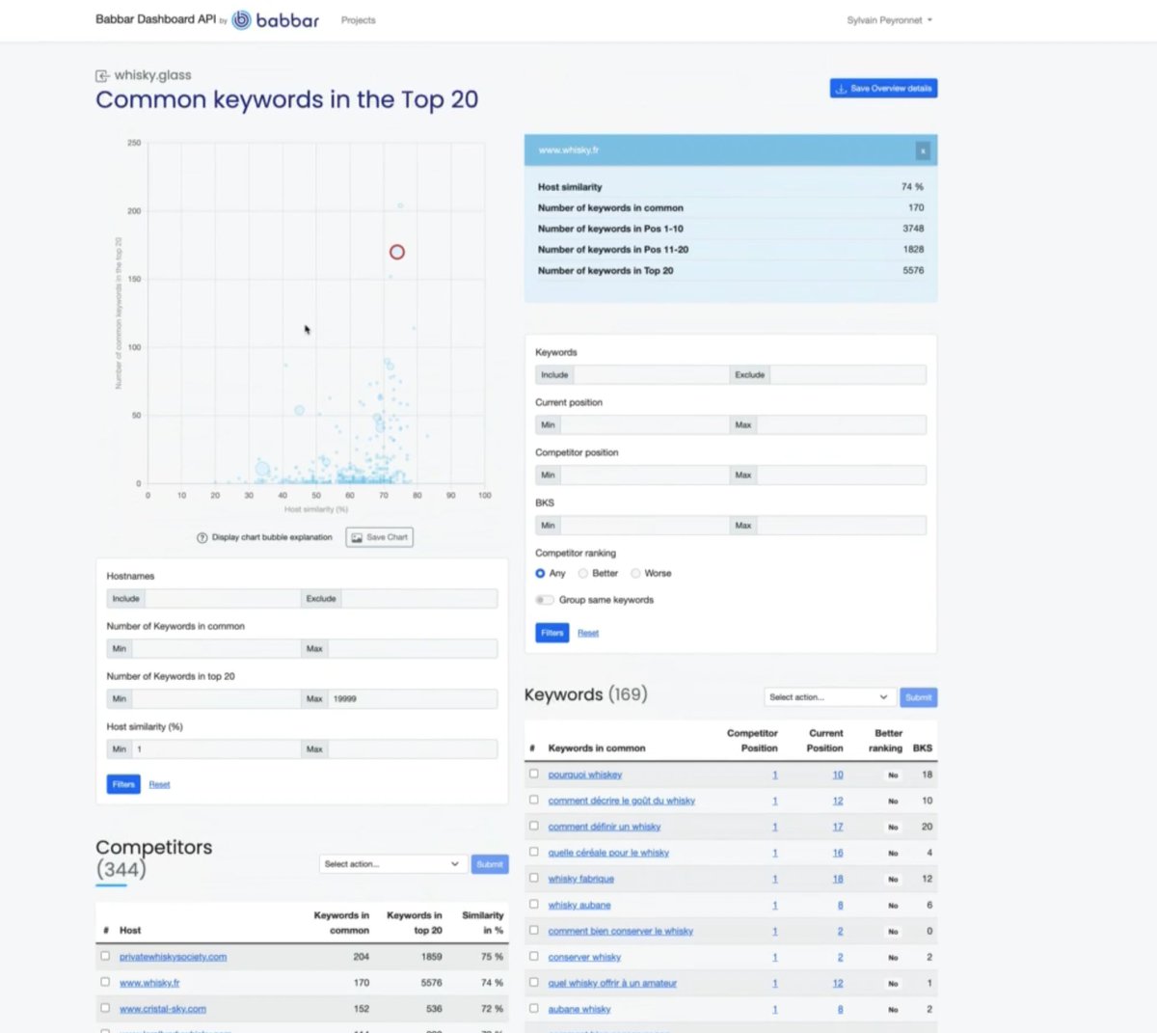Viewport: 1157px width, 1033px height.
Task: Close the www.whisky.fr details panel
Action: (x=923, y=150)
